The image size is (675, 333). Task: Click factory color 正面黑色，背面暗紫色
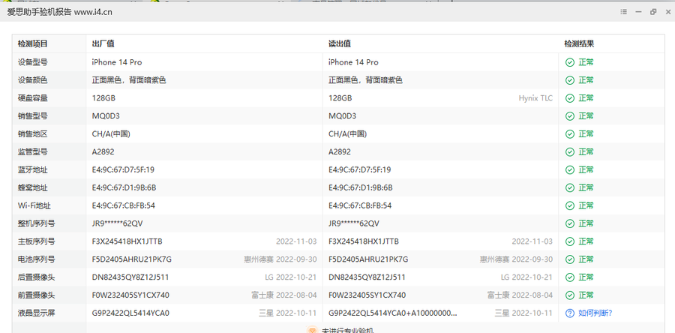click(x=129, y=80)
